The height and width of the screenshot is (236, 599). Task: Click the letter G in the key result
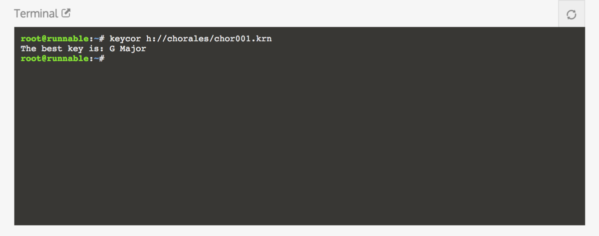tap(112, 49)
